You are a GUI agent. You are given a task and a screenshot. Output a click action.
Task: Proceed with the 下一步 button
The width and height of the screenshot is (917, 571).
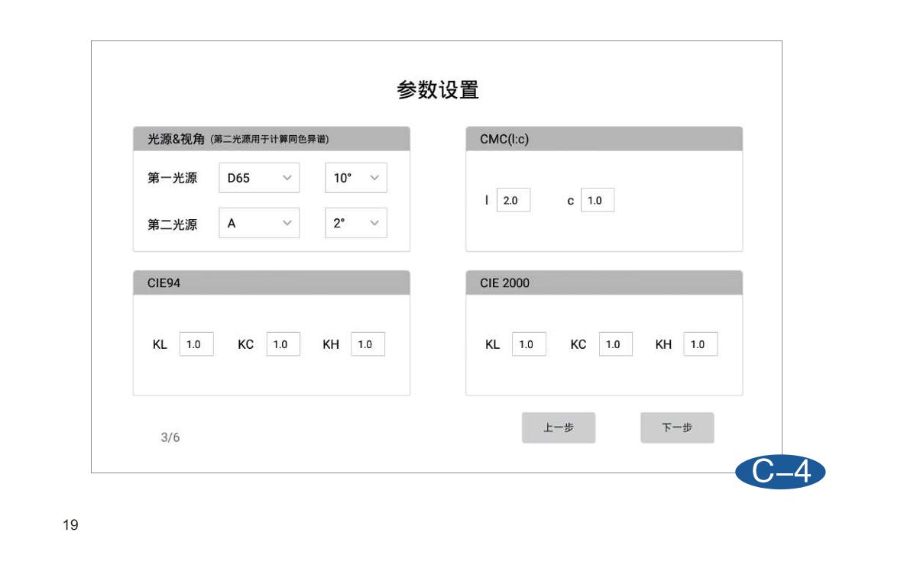(x=677, y=428)
